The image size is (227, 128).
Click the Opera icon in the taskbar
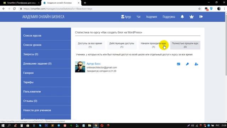click(102, 126)
